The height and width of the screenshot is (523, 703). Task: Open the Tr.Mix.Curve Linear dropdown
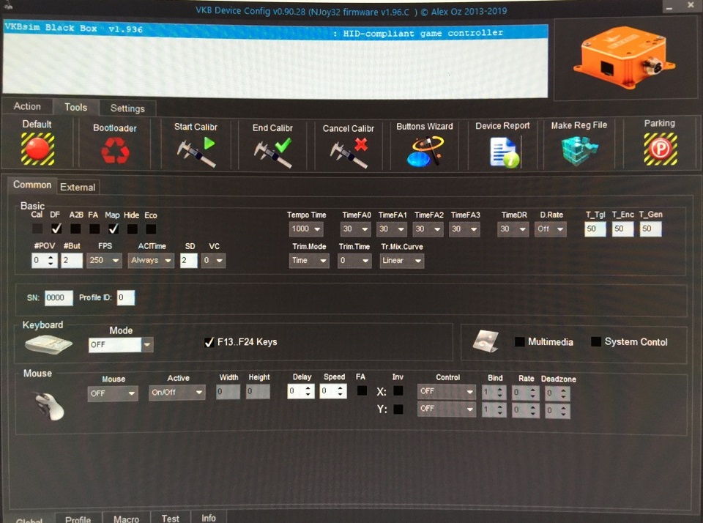click(402, 261)
